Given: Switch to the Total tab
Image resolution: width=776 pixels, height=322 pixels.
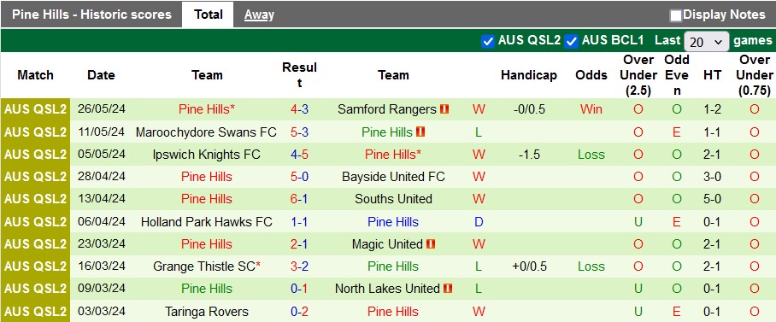Looking at the screenshot, I should (x=208, y=15).
